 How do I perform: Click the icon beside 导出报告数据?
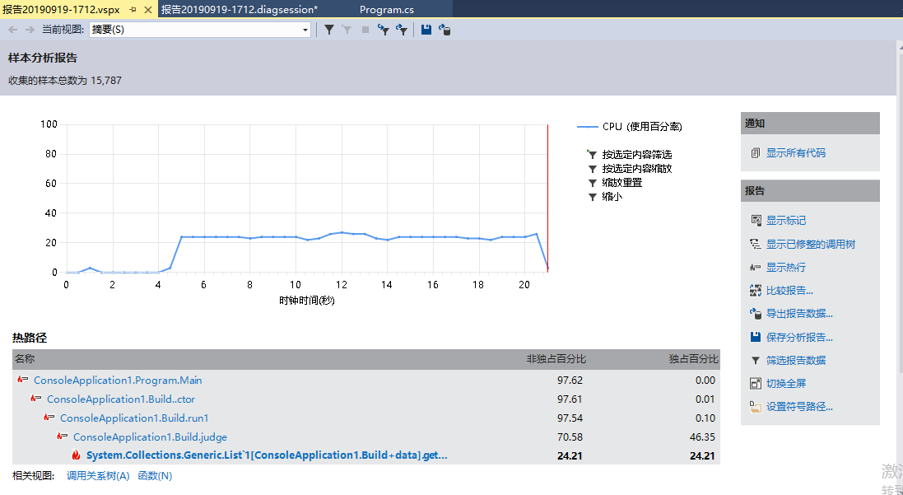[x=756, y=314]
